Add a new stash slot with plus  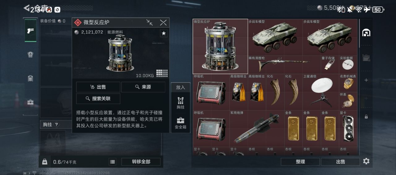click(x=366, y=80)
